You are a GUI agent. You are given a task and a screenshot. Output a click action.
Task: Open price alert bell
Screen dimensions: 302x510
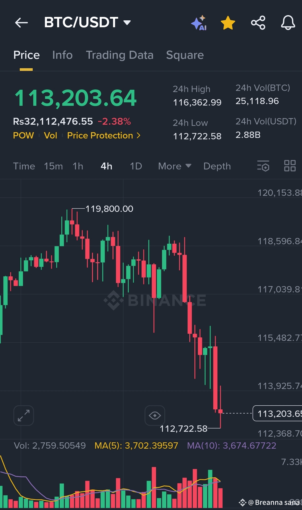point(288,23)
